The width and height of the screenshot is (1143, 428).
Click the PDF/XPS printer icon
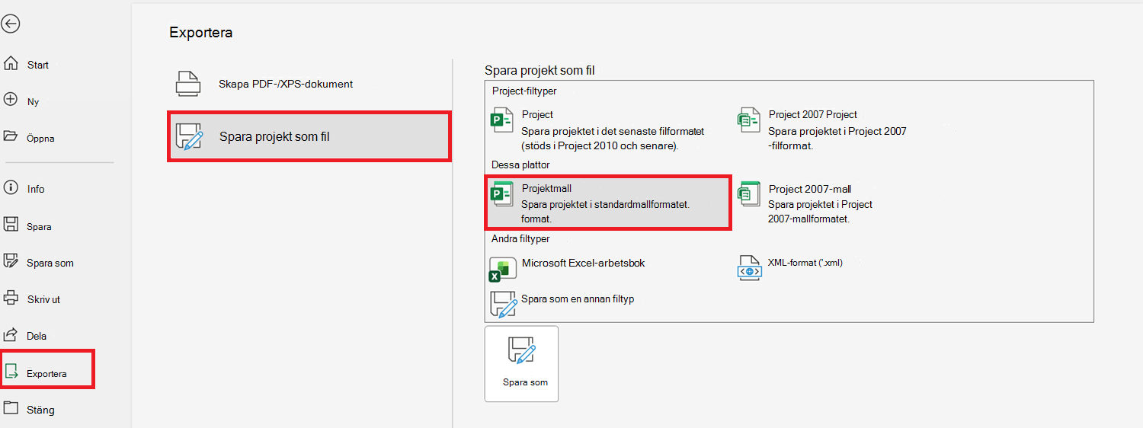(188, 84)
